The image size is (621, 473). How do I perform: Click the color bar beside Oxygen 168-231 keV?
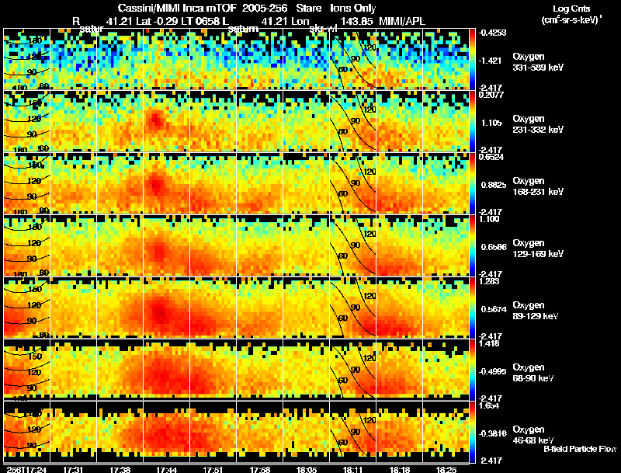coord(472,183)
